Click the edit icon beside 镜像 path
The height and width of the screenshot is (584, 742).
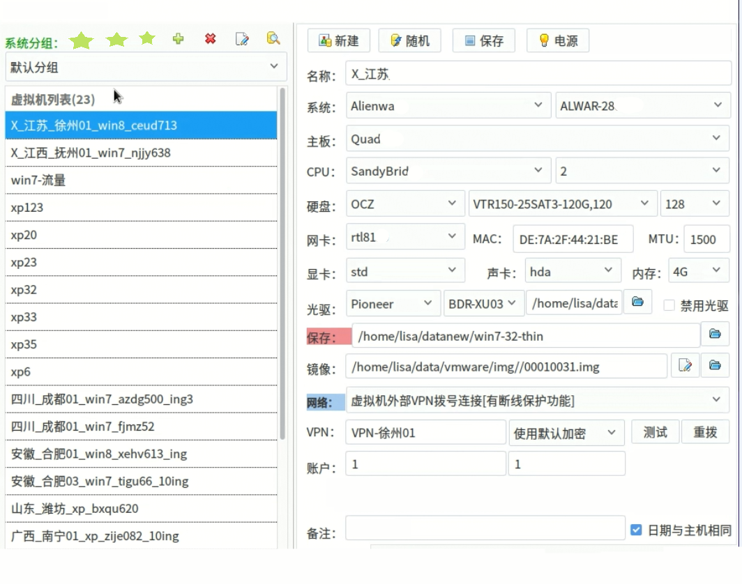(x=685, y=365)
